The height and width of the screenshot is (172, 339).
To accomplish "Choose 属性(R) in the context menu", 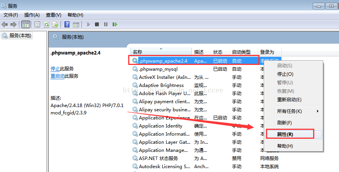I will tap(285, 134).
